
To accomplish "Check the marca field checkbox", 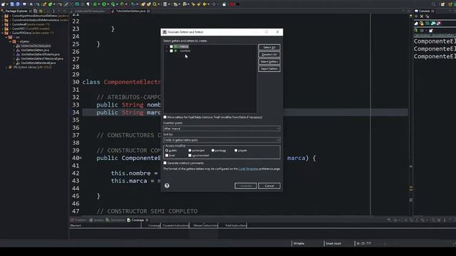I will pyautogui.click(x=171, y=46).
